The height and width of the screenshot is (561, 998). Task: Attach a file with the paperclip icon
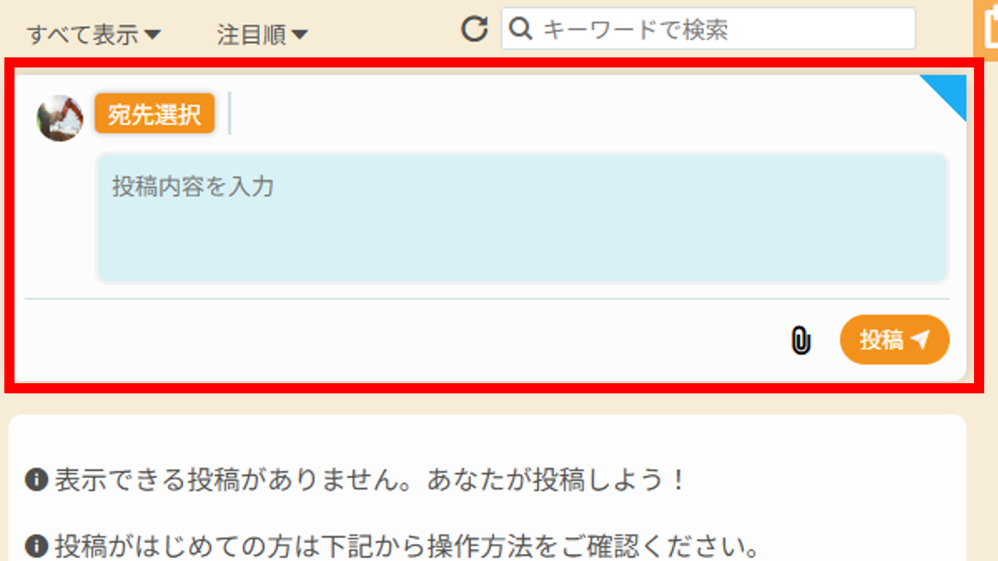point(801,340)
